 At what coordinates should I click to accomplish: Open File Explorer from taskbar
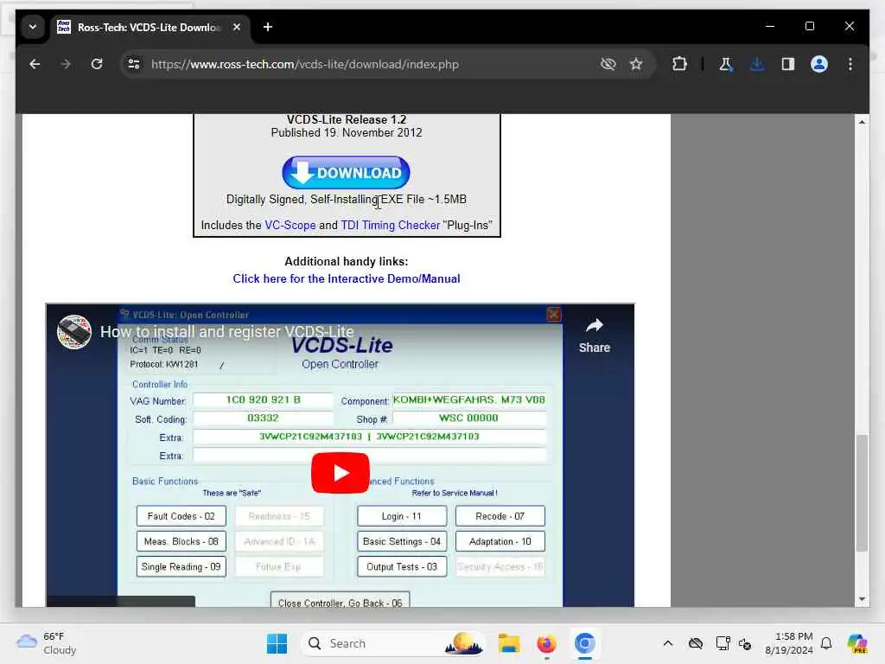point(508,643)
